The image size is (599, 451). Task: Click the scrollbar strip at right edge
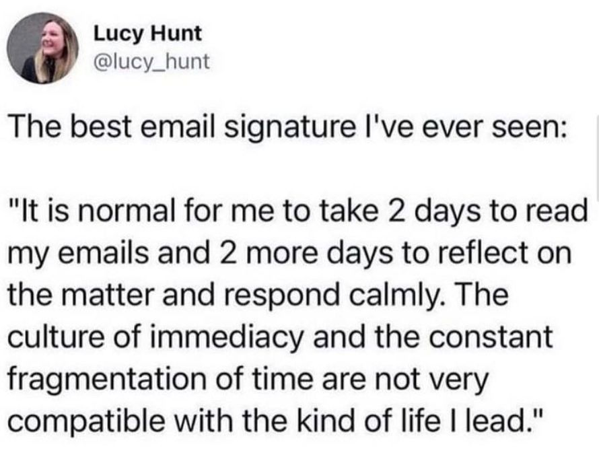[x=597, y=158]
